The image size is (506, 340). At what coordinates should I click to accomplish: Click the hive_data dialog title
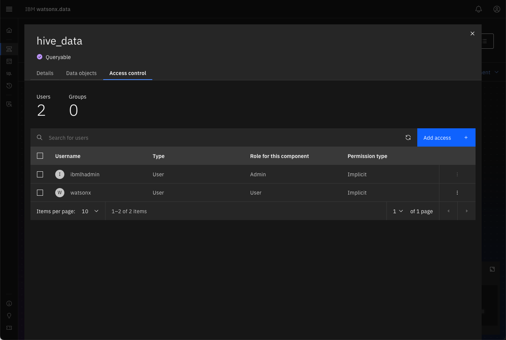tap(59, 41)
